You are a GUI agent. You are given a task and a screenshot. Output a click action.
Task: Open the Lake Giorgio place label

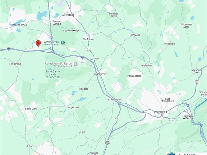coord(51,42)
